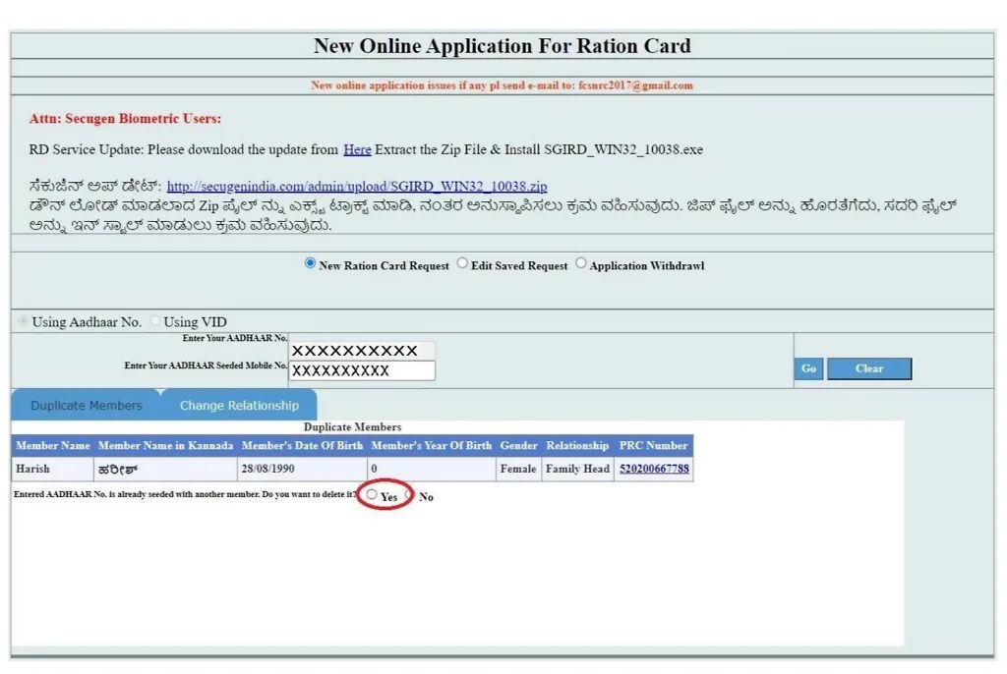This screenshot has width=1007, height=674.
Task: Choose Yes to delete seeded Aadhaar
Action: pos(372,494)
